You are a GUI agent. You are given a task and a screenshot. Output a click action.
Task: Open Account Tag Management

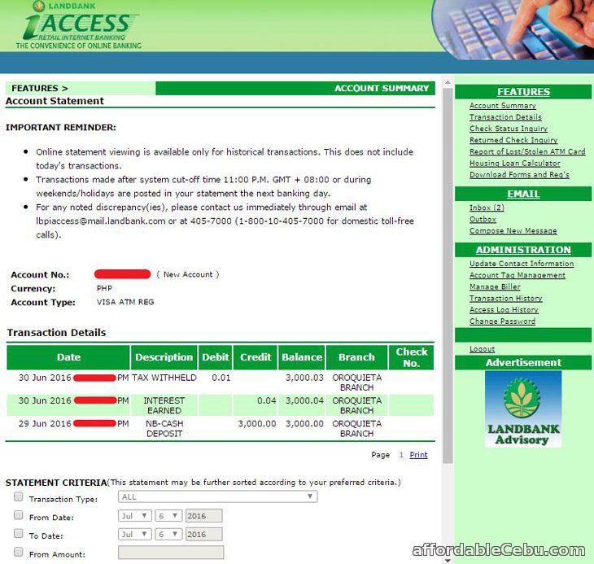coord(517,275)
